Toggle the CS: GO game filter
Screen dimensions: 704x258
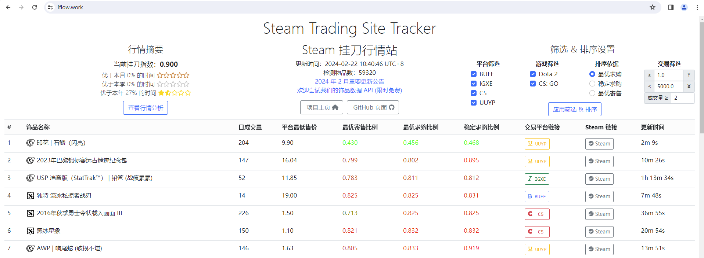[533, 84]
